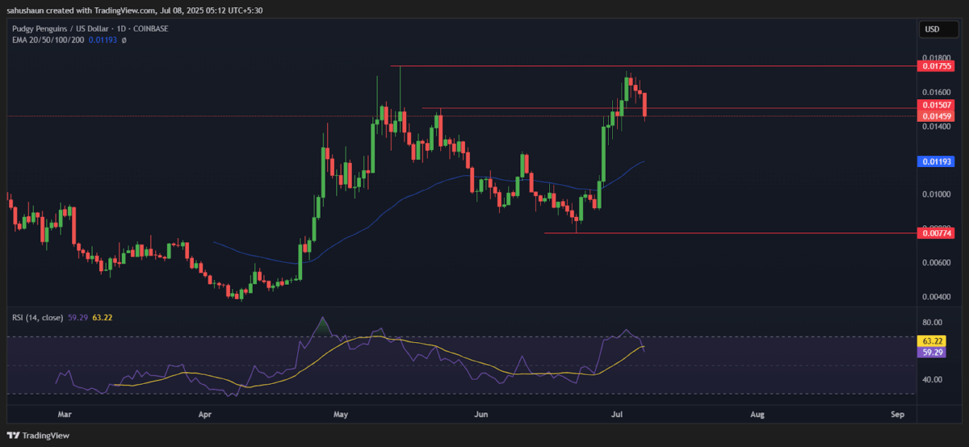Click the blue 0.01193 EMA value in legend

click(x=103, y=39)
